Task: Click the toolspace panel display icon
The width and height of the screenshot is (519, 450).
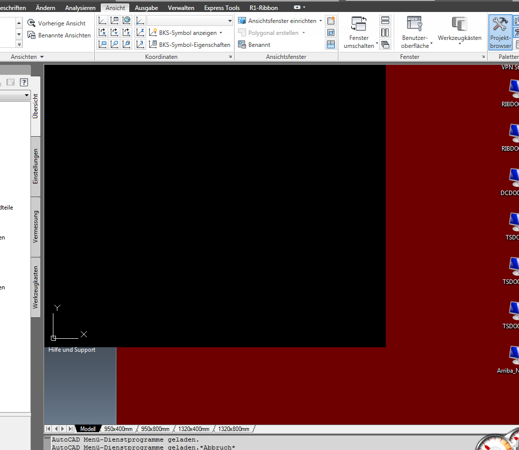Action: tap(10, 82)
